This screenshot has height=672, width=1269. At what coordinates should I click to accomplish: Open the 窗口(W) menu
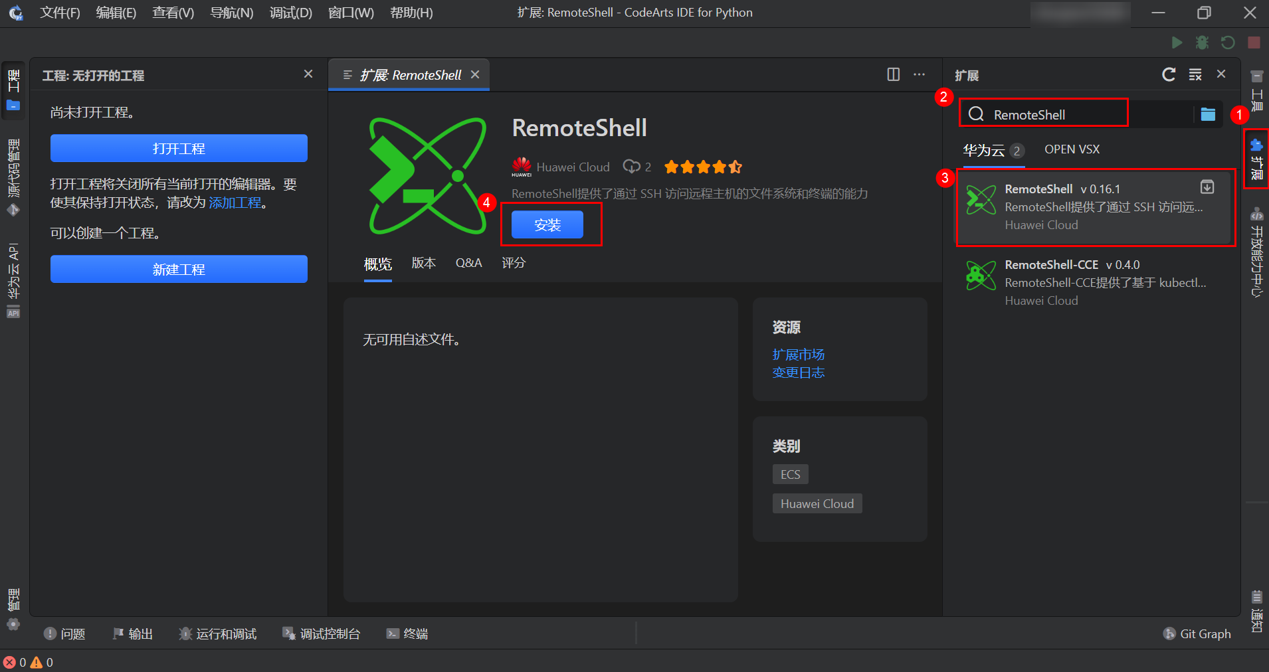(x=351, y=13)
